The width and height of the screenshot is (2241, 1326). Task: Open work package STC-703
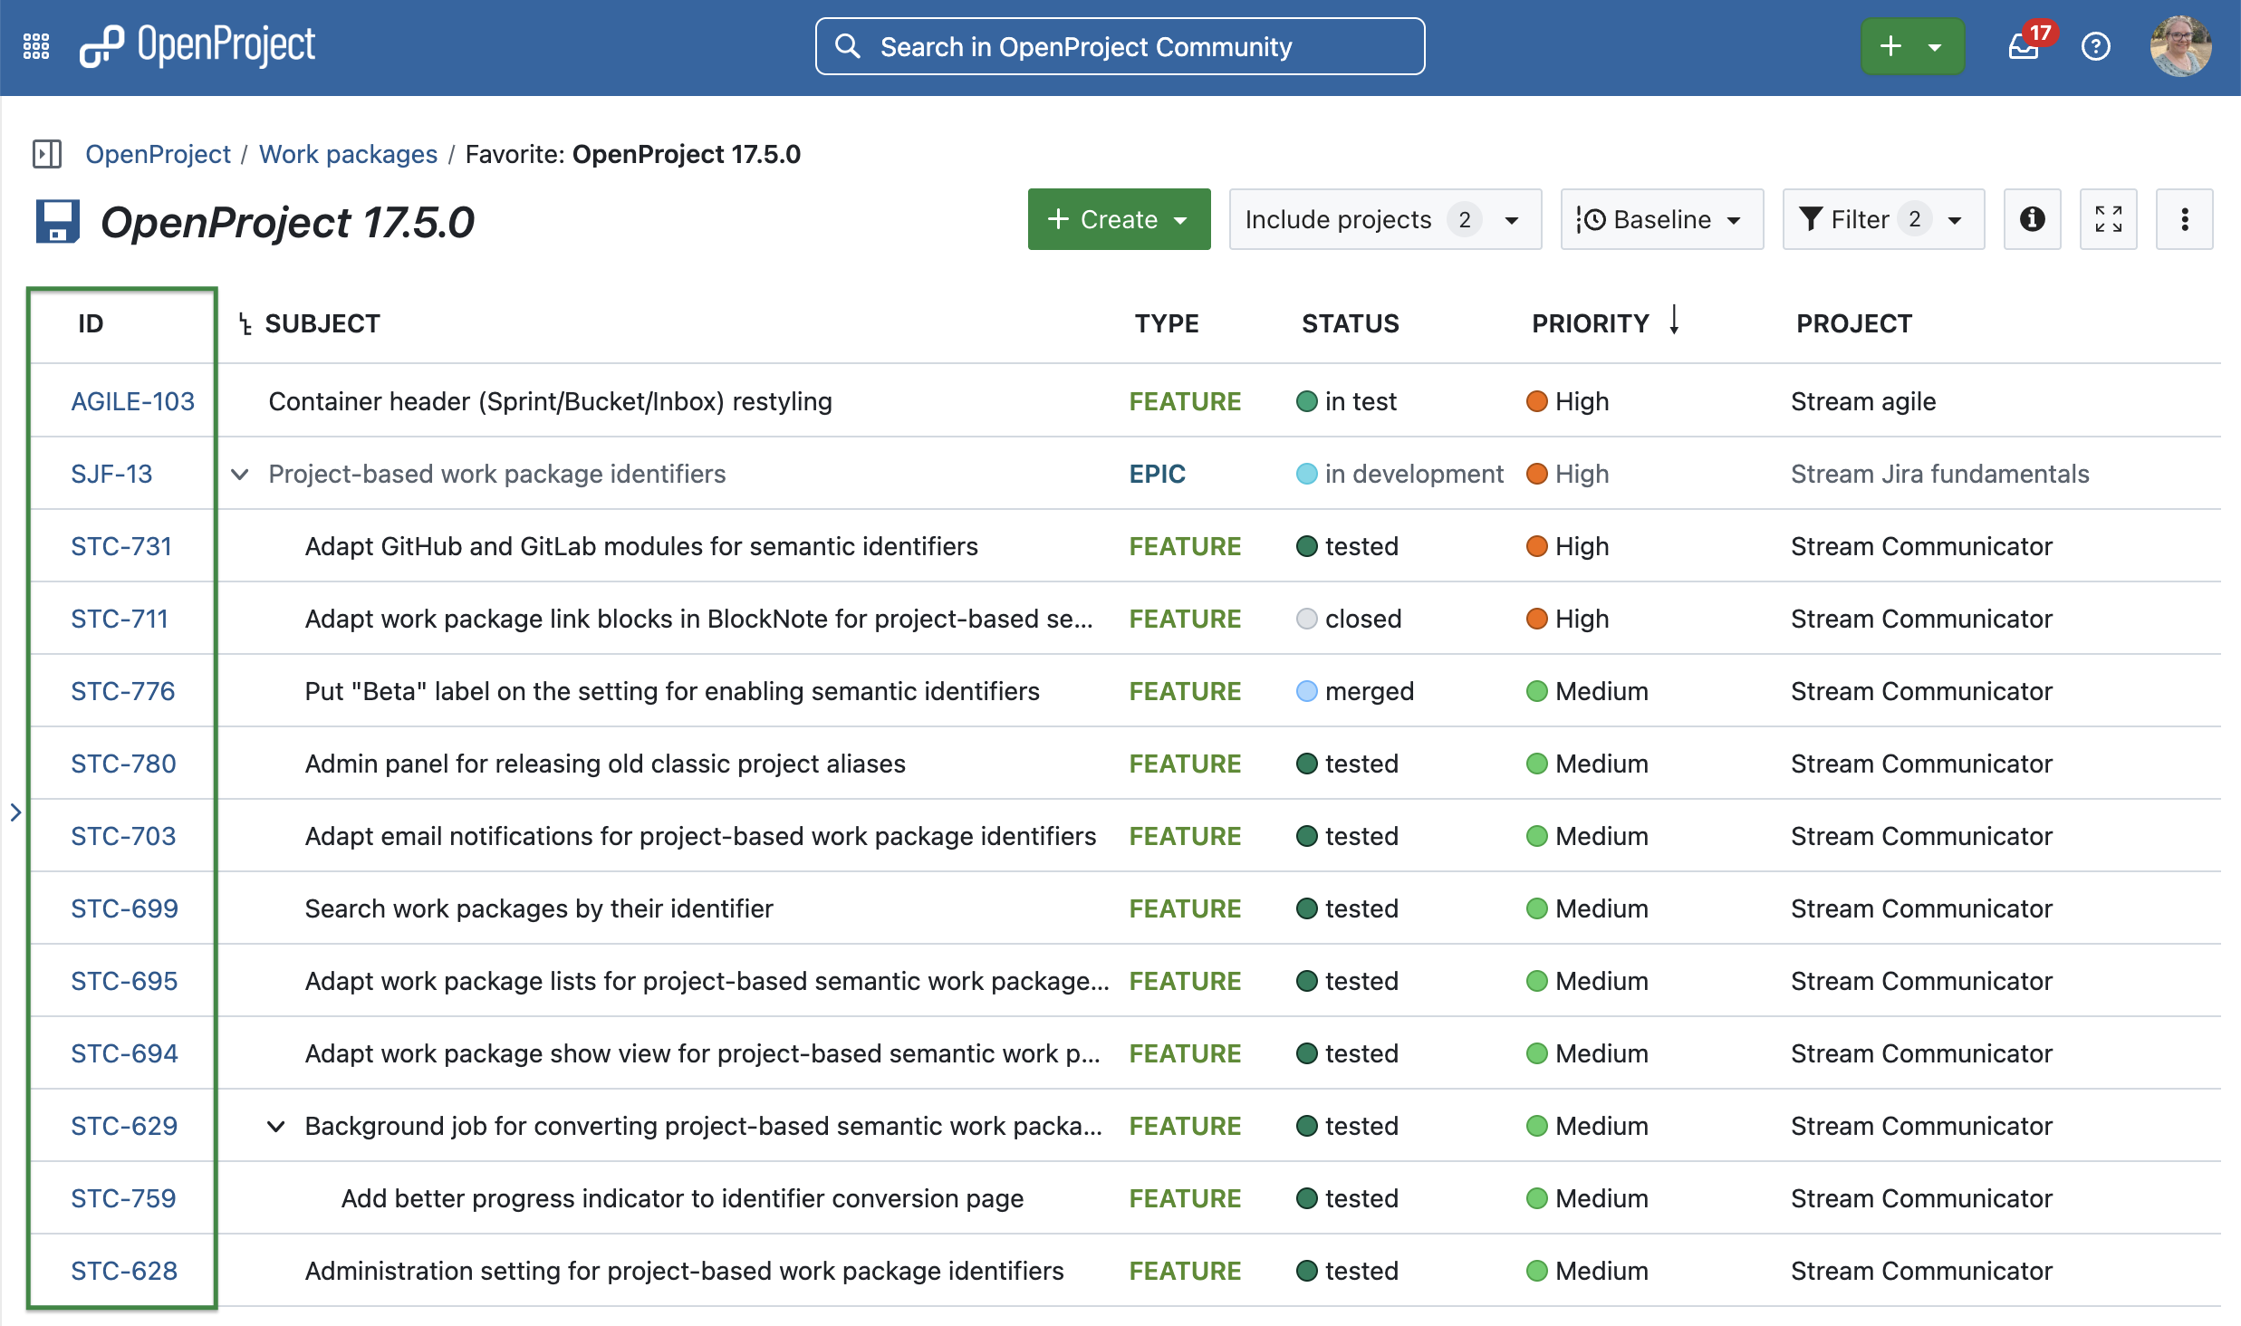coord(123,836)
